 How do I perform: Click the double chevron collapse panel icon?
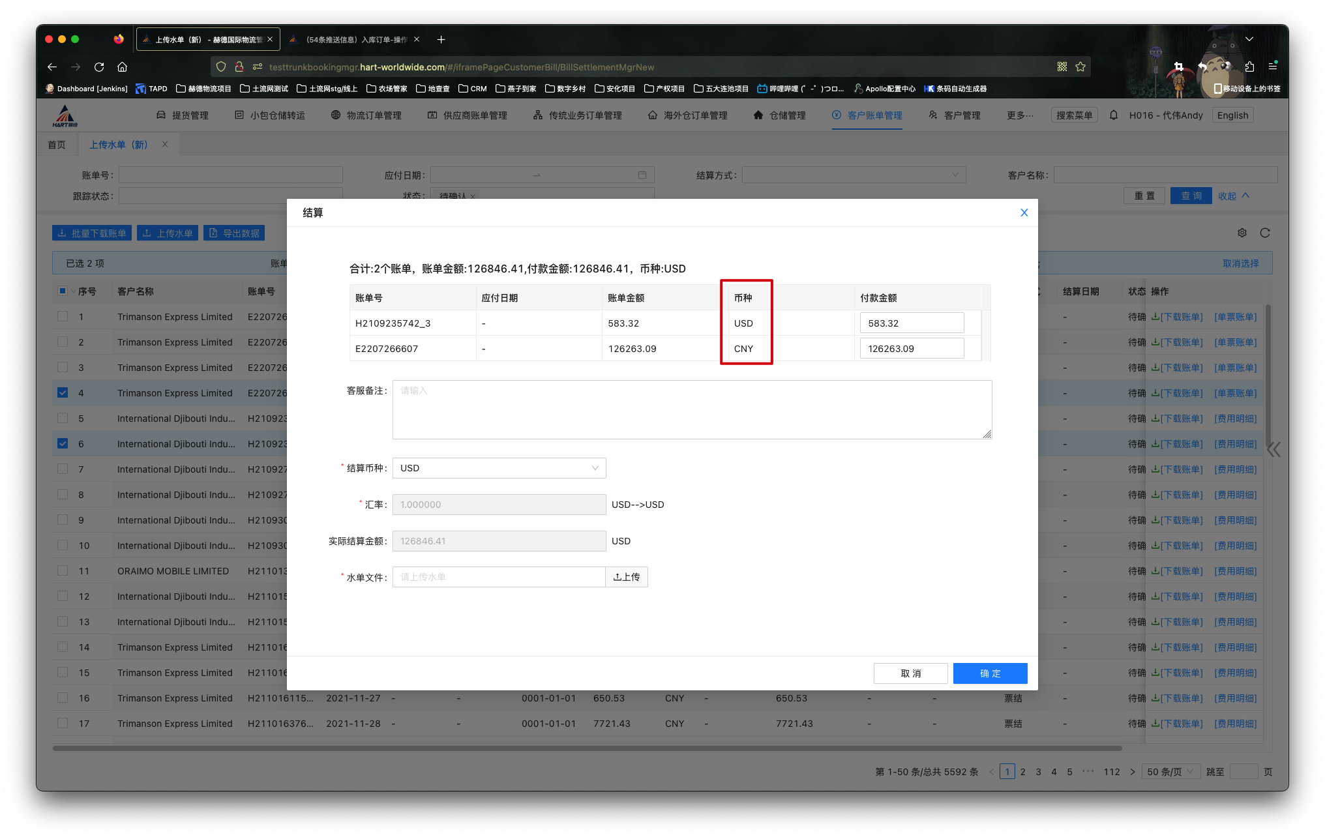coord(1273,449)
